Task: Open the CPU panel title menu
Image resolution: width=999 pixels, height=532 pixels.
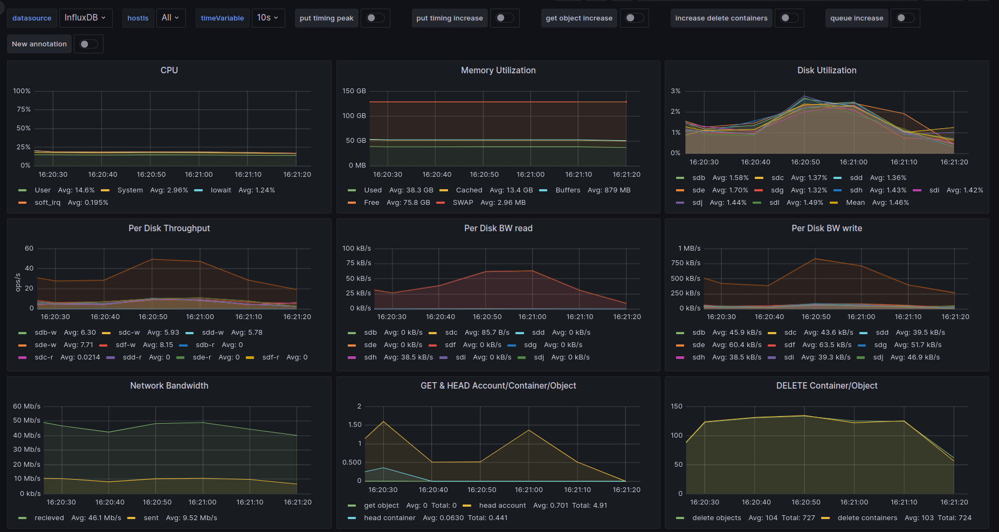Action: click(169, 70)
